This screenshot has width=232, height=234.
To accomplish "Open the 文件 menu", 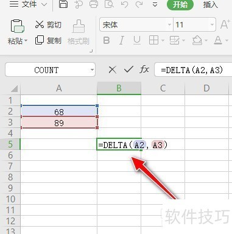I will [29, 4].
